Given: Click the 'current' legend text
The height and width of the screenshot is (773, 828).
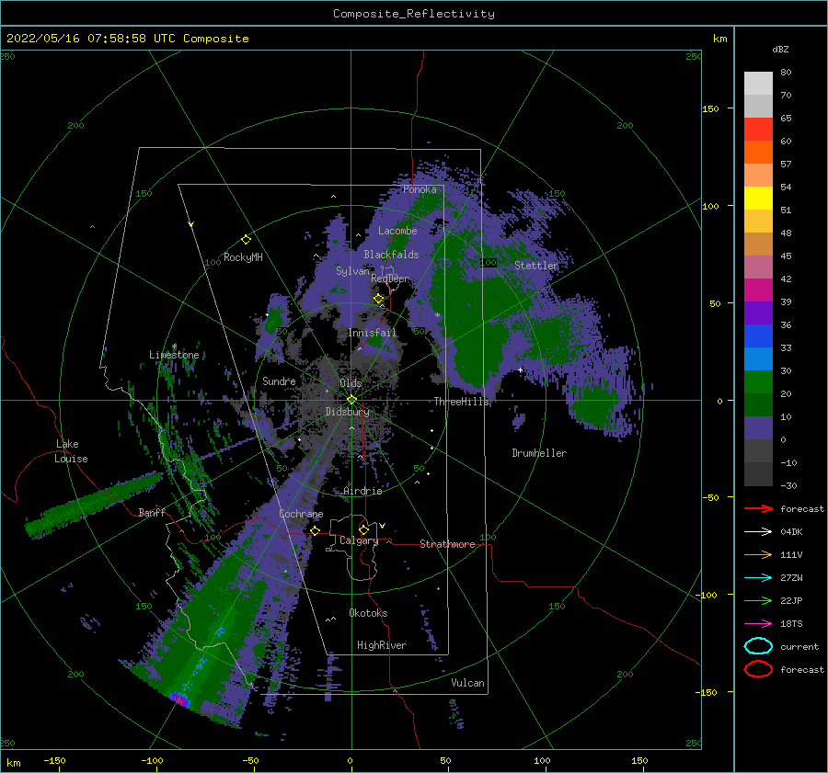Looking at the screenshot, I should coord(799,646).
